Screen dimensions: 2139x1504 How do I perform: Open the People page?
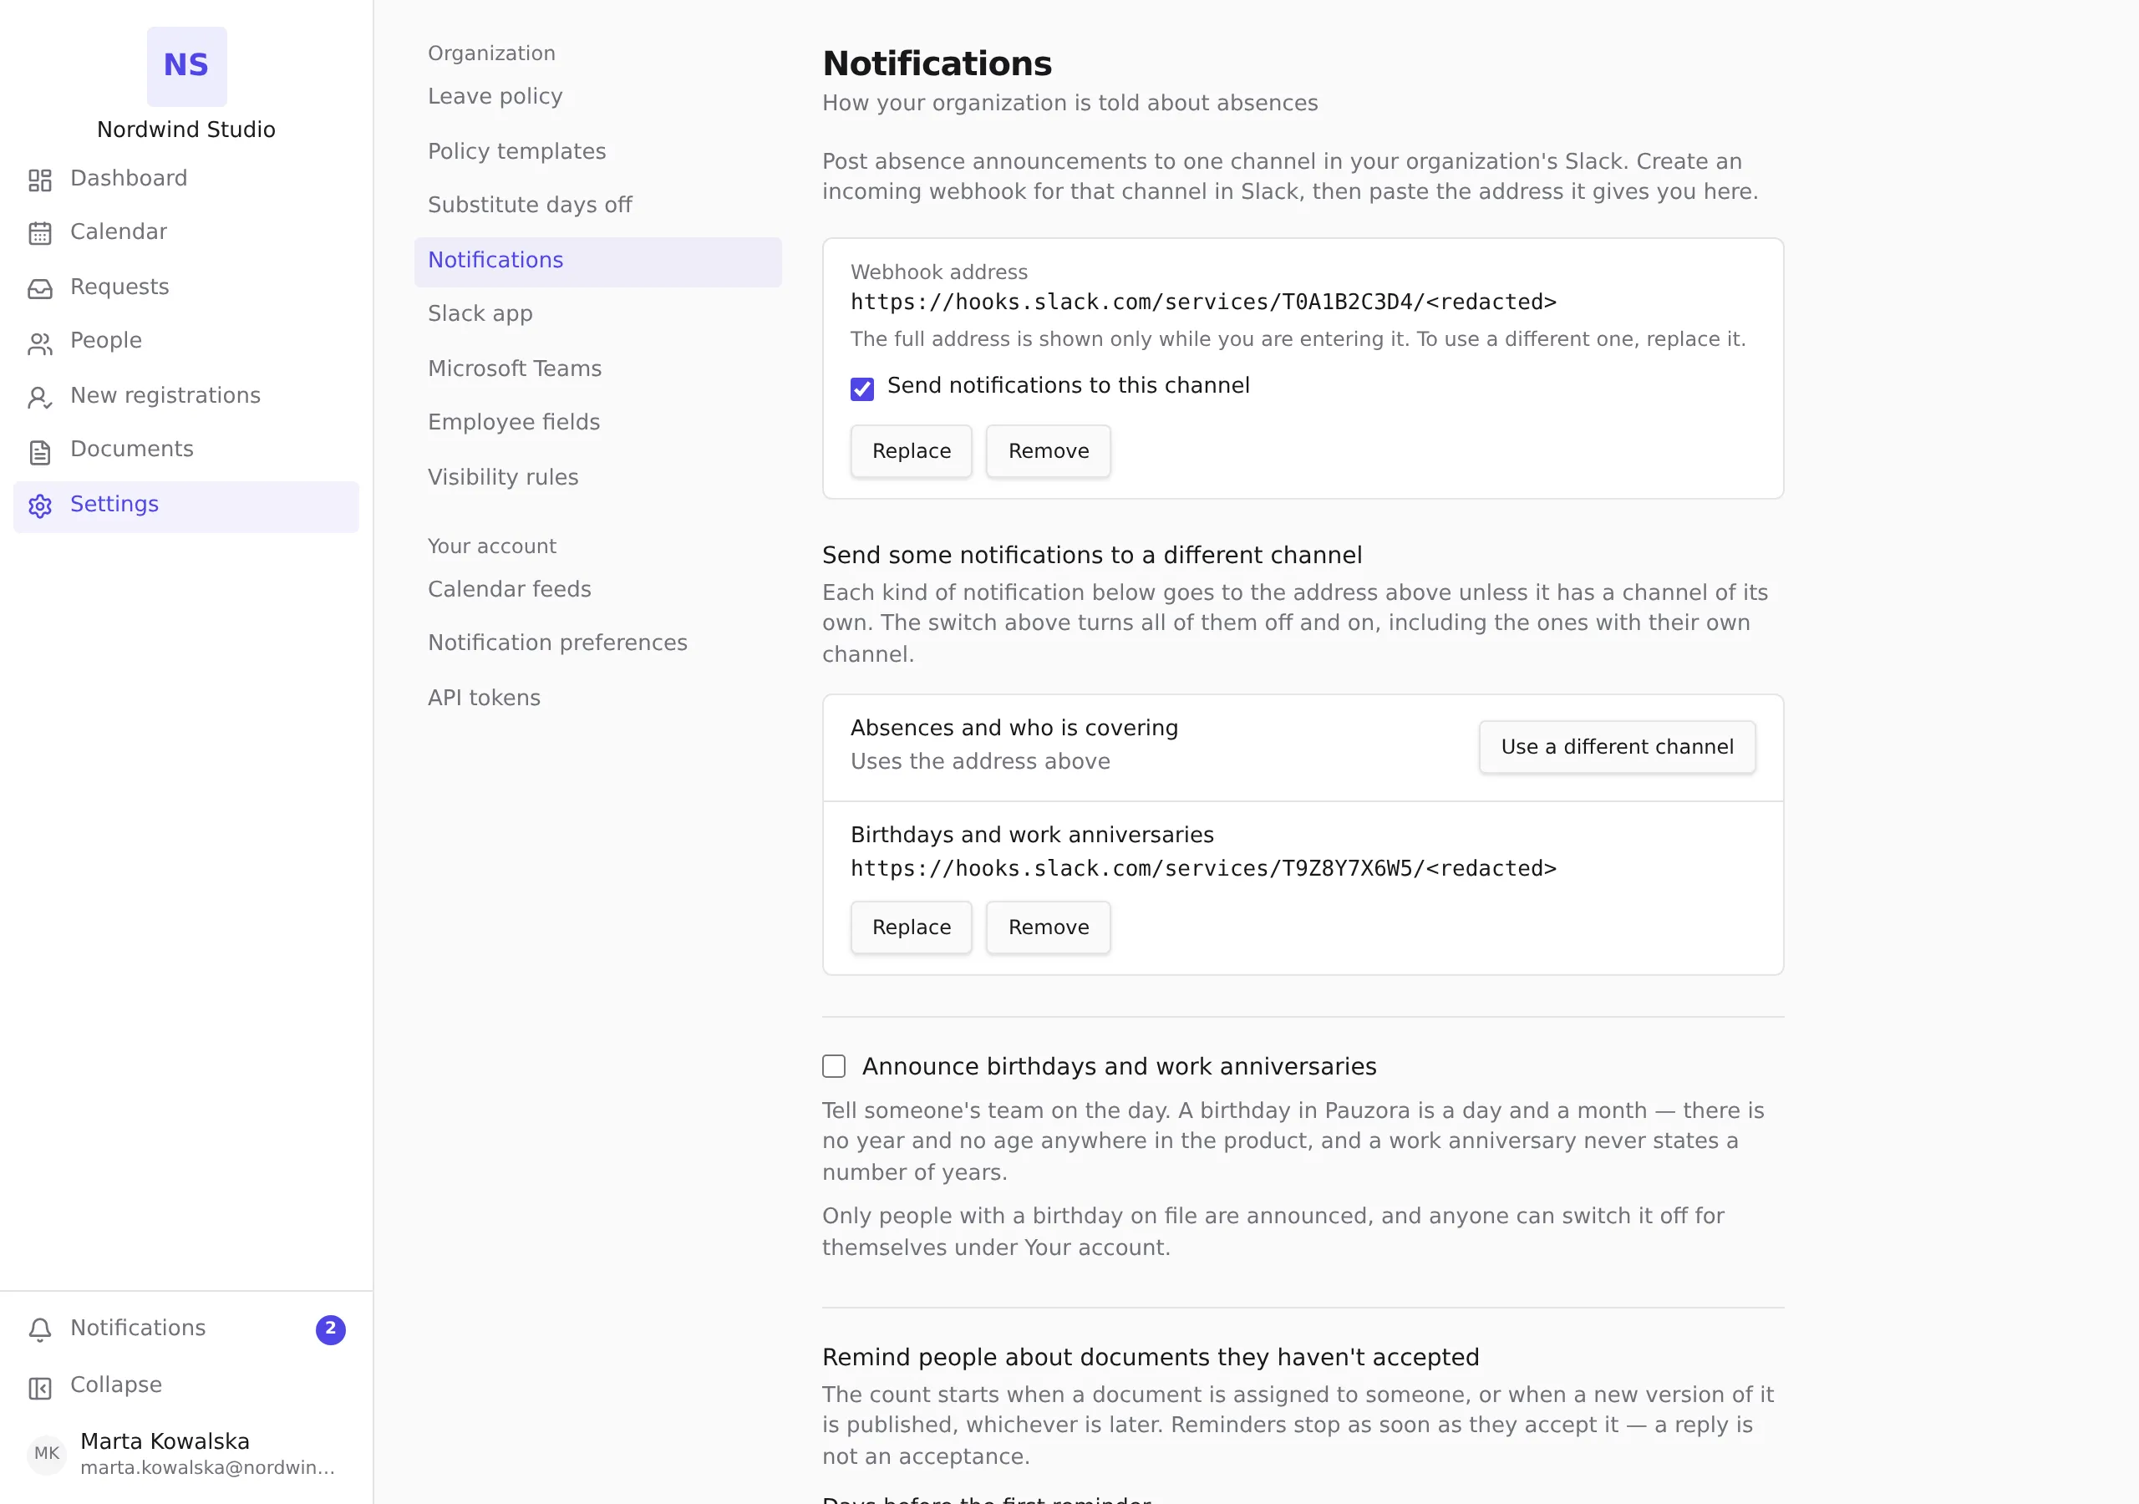point(186,341)
